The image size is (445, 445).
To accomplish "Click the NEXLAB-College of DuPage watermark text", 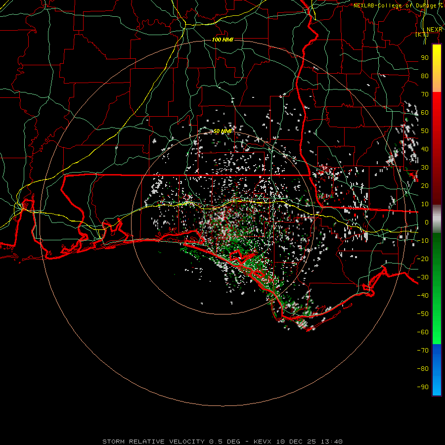I will click(398, 5).
